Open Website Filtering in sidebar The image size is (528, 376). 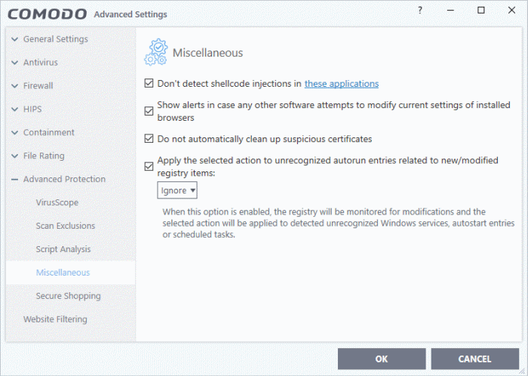click(x=55, y=319)
